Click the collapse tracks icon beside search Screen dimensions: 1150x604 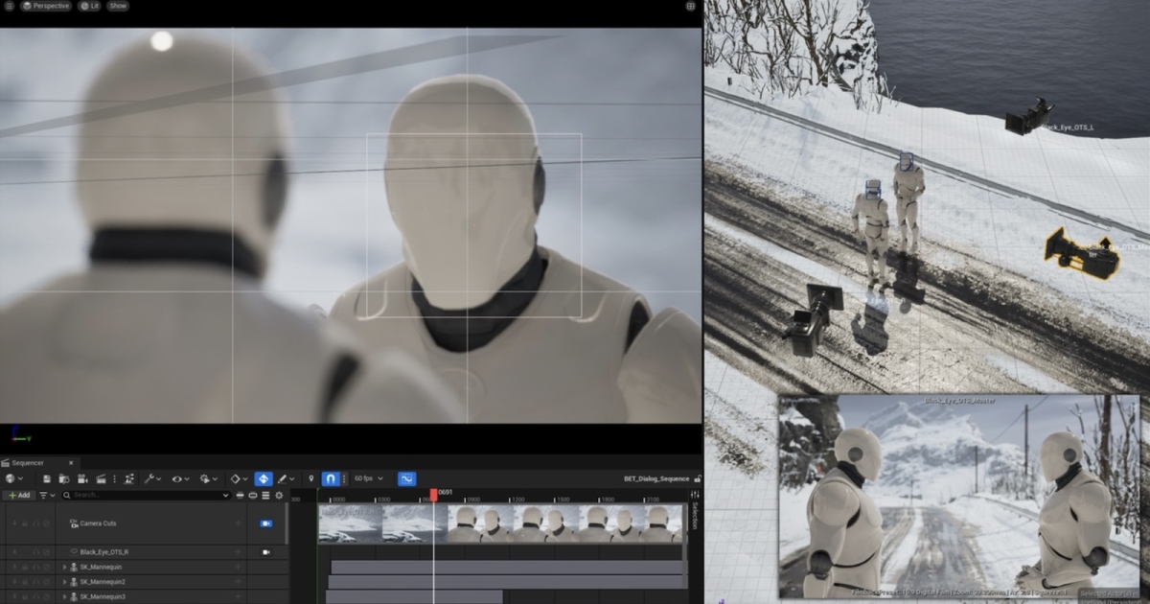[253, 495]
